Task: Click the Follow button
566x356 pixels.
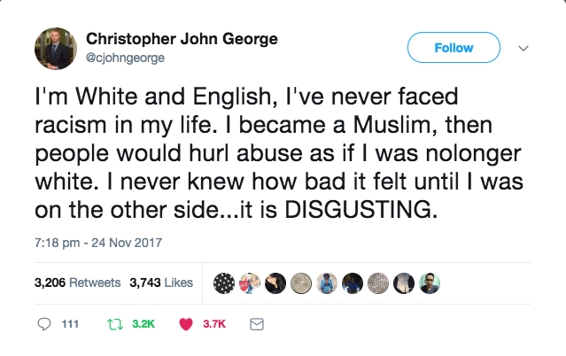Action: (x=454, y=48)
